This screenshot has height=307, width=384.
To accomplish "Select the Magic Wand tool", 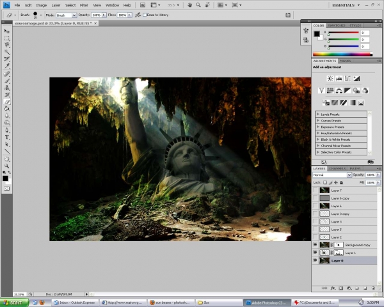I will pyautogui.click(x=7, y=52).
